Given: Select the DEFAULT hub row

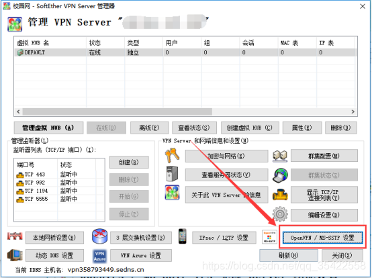Looking at the screenshot, I should tap(186, 52).
